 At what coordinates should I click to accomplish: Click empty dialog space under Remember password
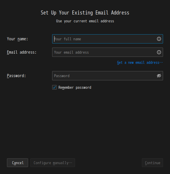[x=85, y=122]
